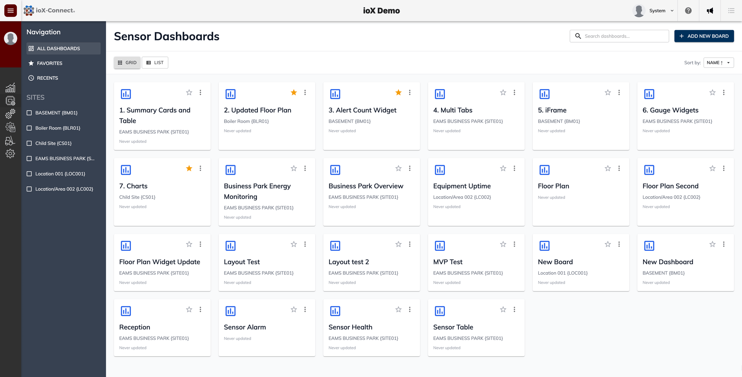The width and height of the screenshot is (742, 377).
Task: Open the NAME sort order dropdown
Action: click(x=718, y=62)
